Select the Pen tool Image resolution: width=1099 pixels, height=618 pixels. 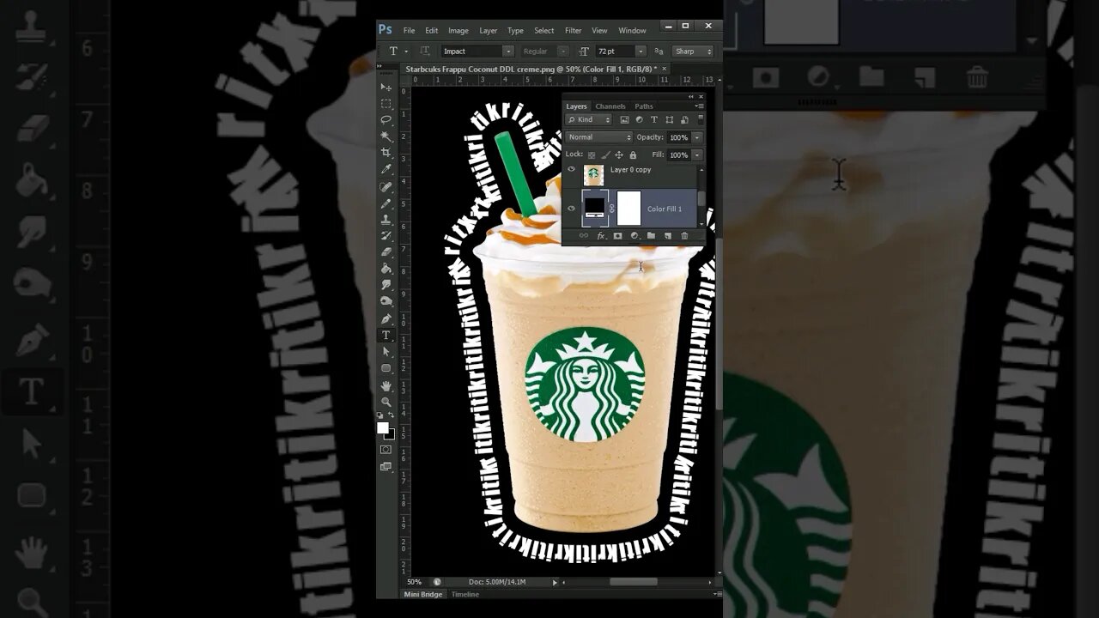386,318
